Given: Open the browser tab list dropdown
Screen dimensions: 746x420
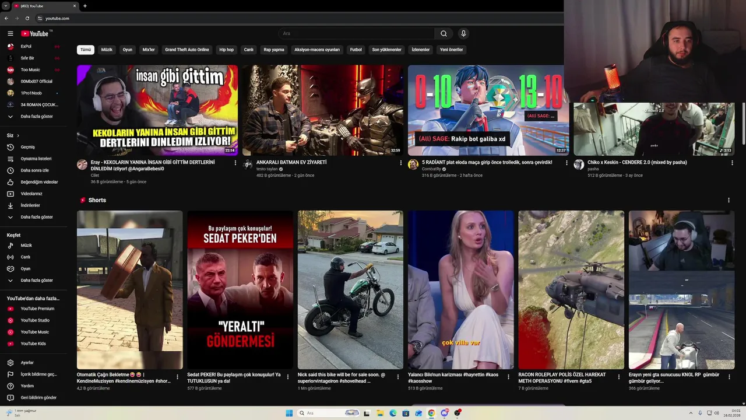Looking at the screenshot, I should (x=5, y=6).
